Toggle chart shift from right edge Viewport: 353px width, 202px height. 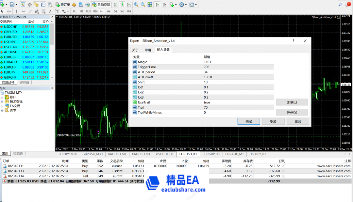(x=164, y=5)
